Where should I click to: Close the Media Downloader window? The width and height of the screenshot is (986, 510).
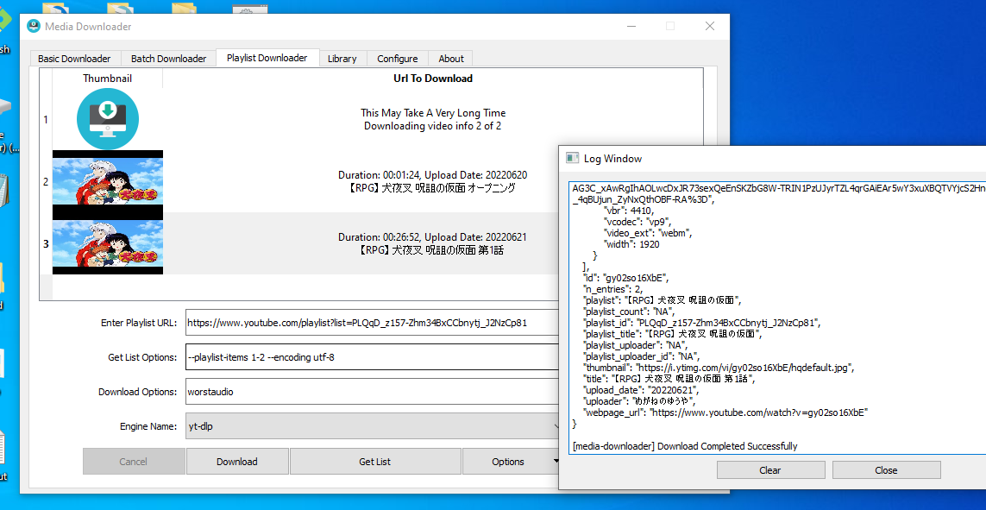pos(710,26)
